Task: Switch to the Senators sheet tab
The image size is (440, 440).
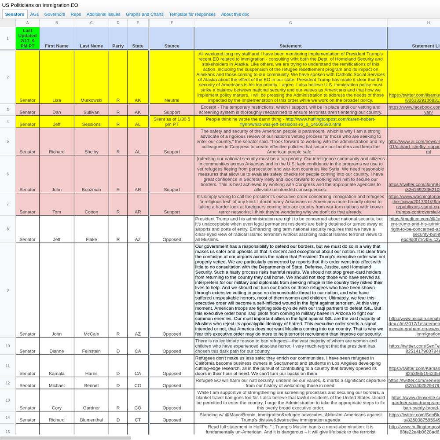Action: tap(15, 15)
